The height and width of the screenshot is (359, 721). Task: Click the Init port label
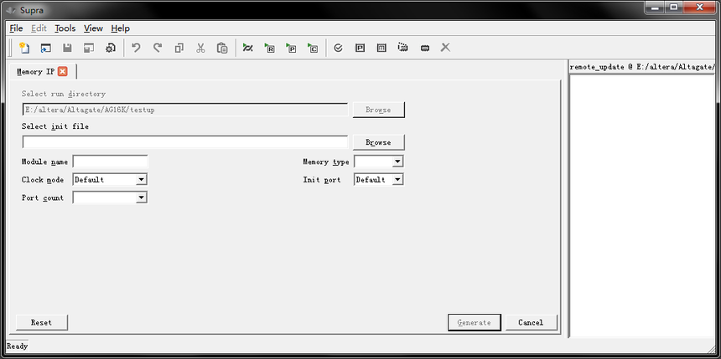click(322, 180)
